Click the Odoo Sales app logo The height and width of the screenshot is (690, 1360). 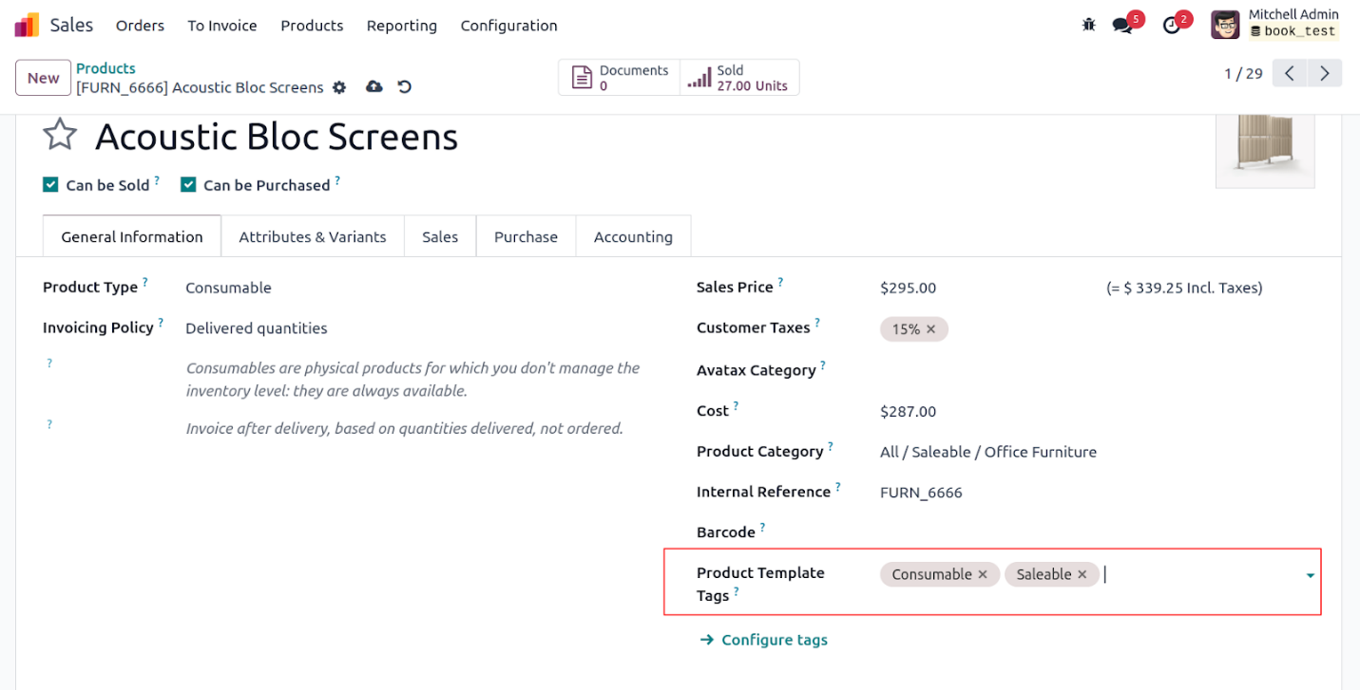pos(27,26)
